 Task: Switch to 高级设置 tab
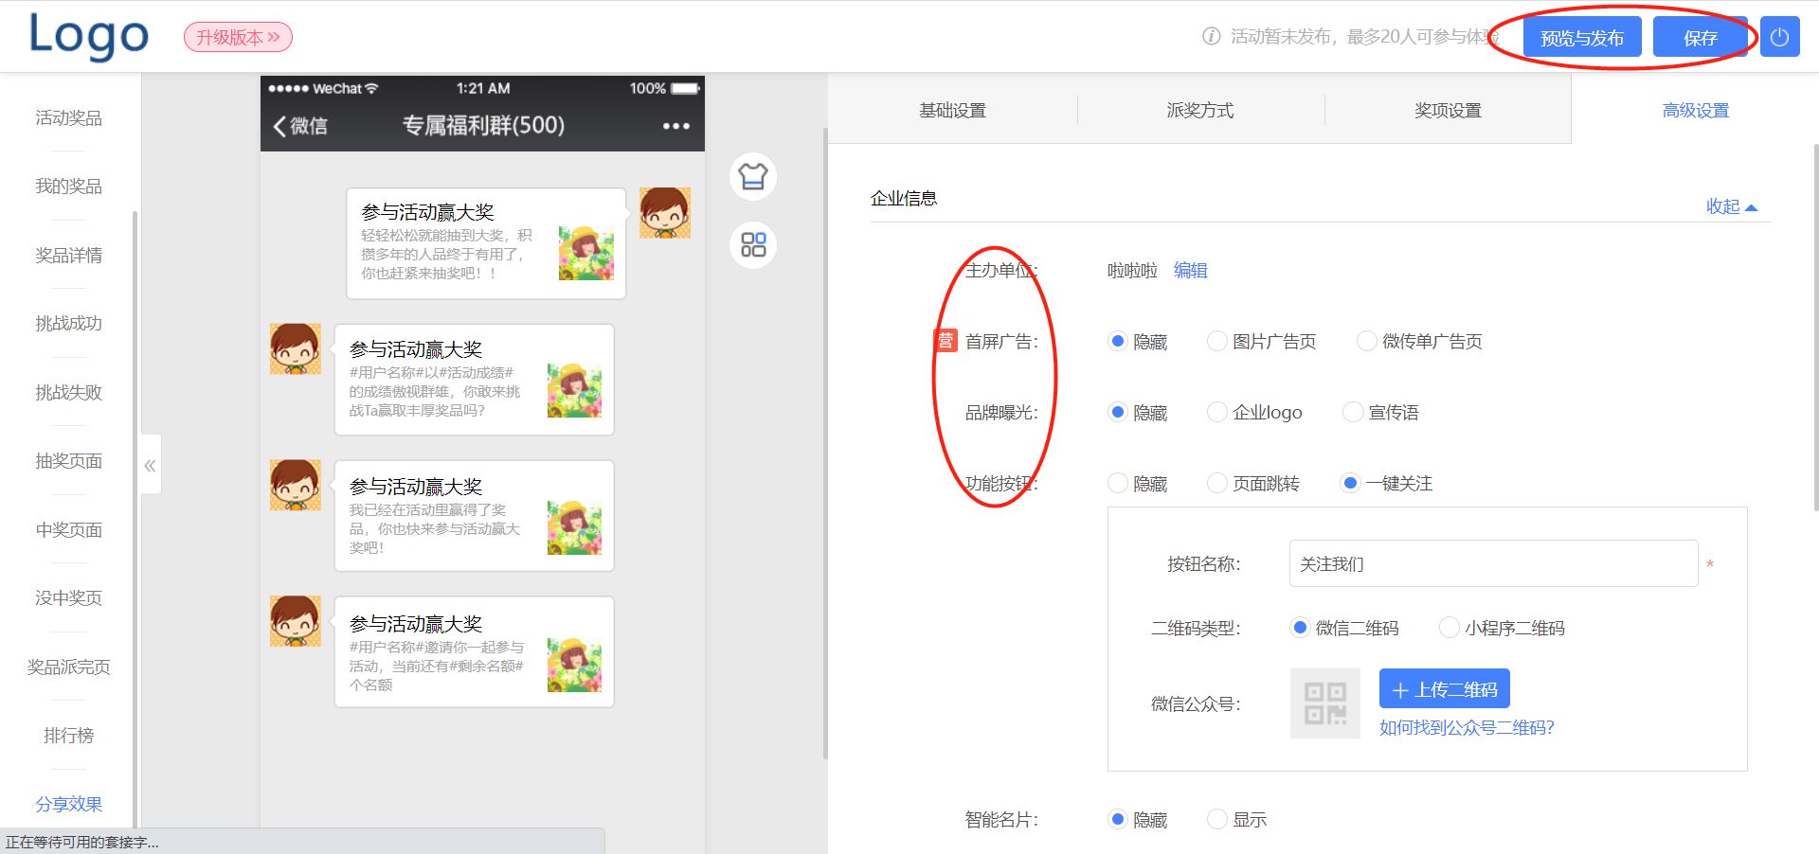click(1695, 110)
